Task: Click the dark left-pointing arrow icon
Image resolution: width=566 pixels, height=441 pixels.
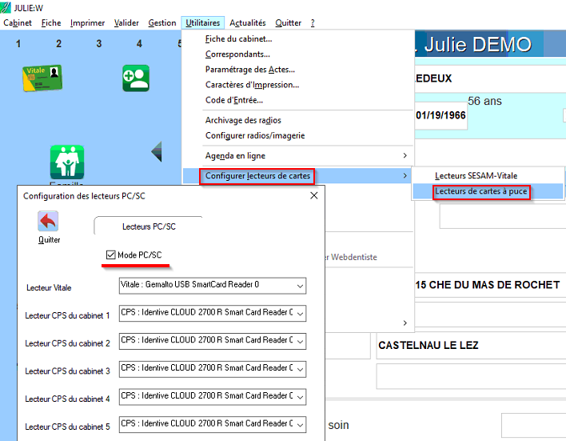Action: point(157,151)
